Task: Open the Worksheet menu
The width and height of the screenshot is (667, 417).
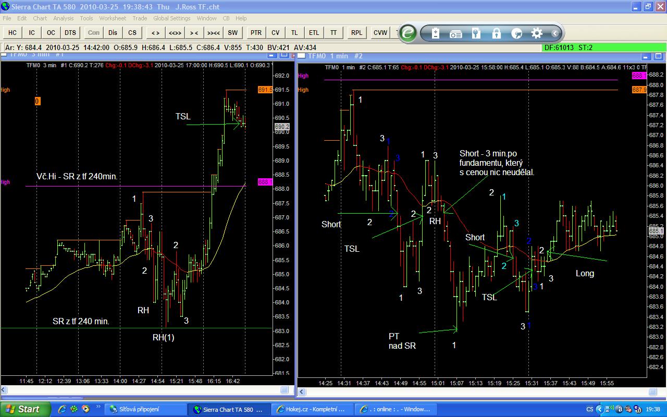Action: [113, 18]
